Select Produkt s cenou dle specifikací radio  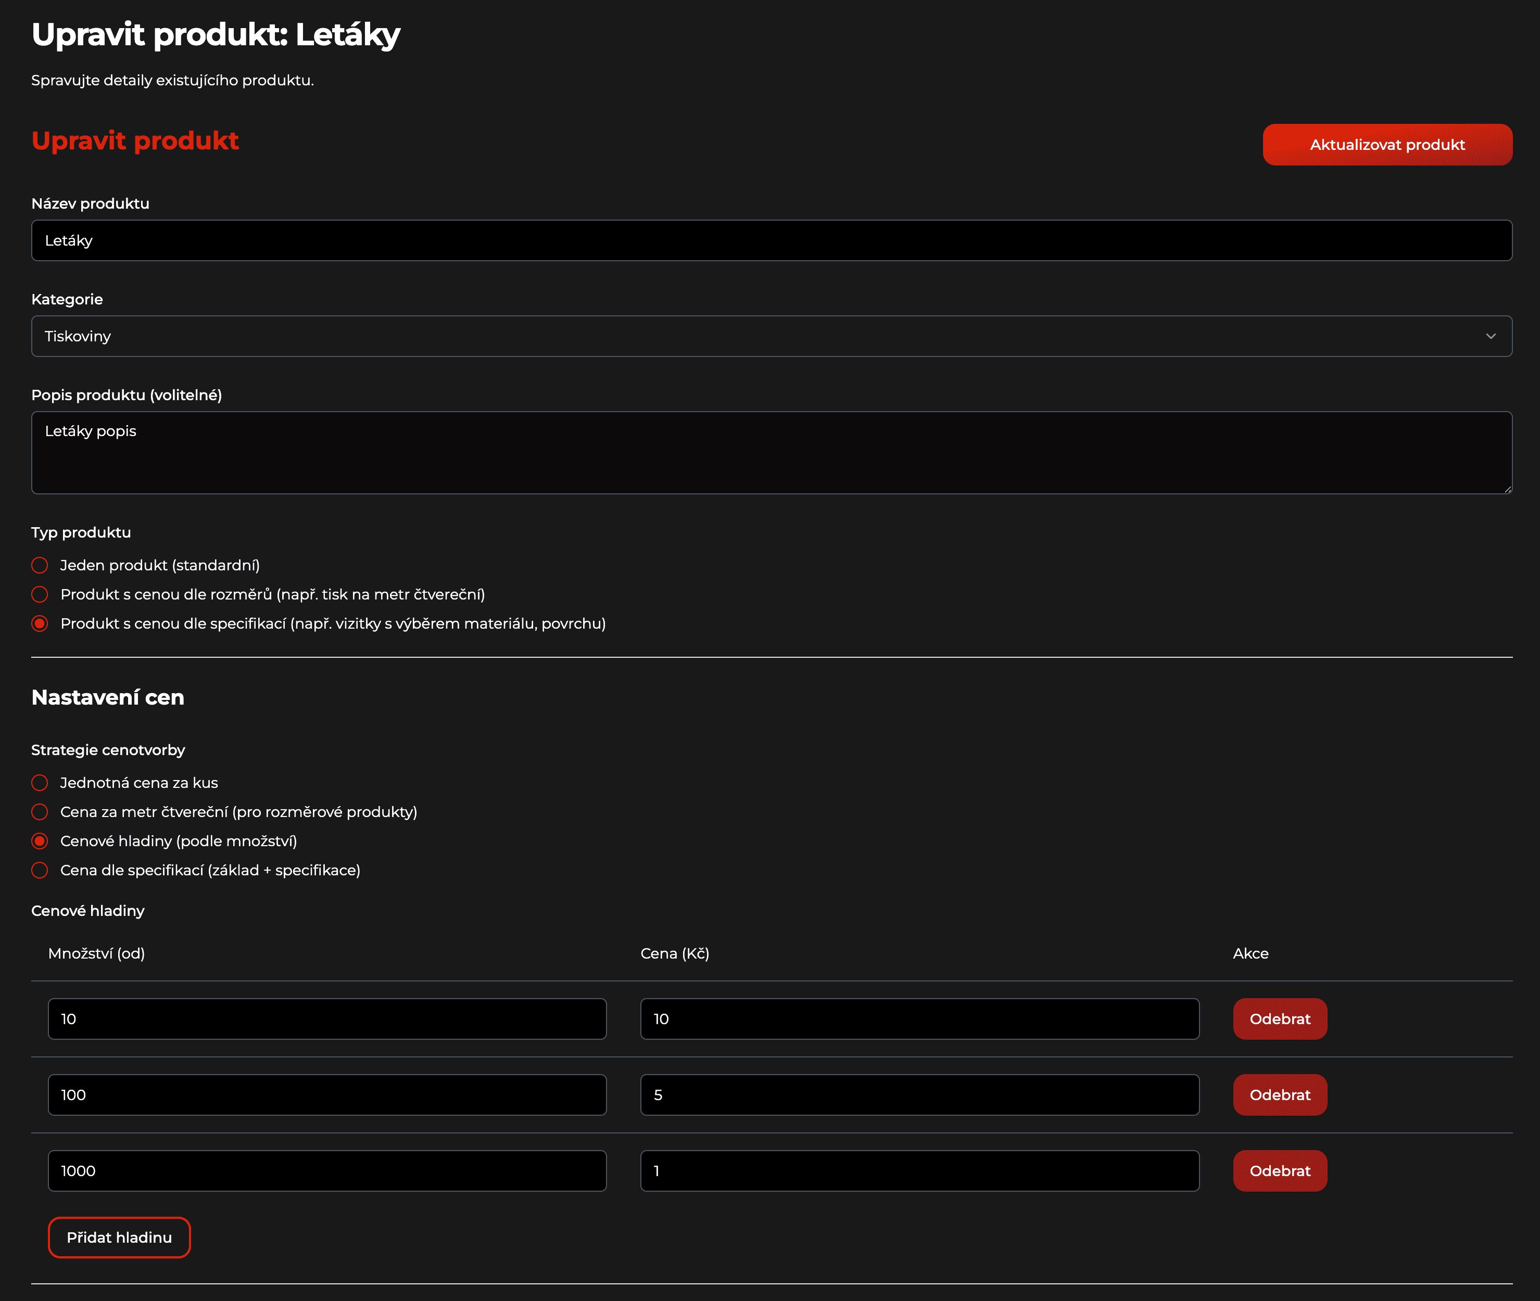(x=40, y=623)
